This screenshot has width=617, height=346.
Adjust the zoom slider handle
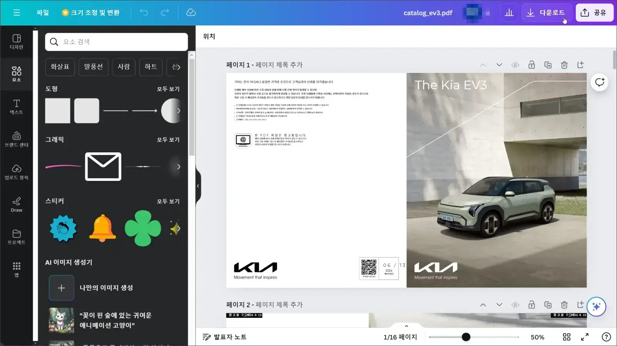[466, 337]
